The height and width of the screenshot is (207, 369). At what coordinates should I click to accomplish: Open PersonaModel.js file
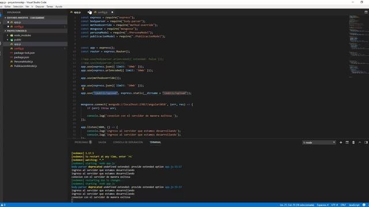(x=24, y=62)
